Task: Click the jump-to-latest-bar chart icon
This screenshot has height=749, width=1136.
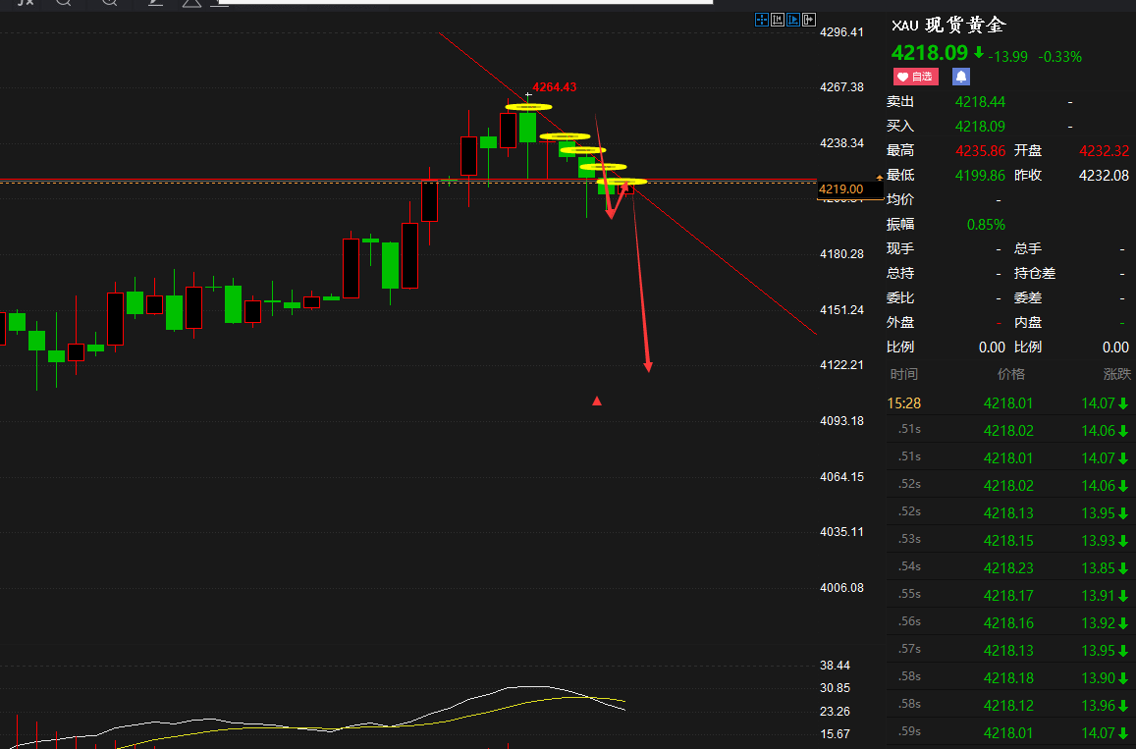Action: [x=809, y=20]
